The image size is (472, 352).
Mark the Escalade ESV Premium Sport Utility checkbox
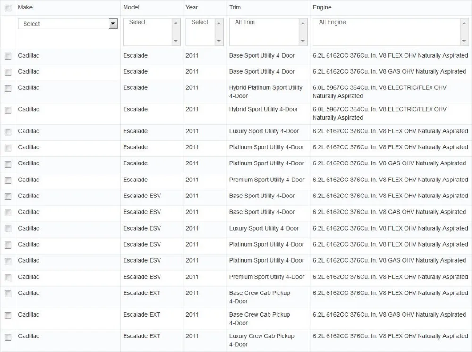[8, 277]
